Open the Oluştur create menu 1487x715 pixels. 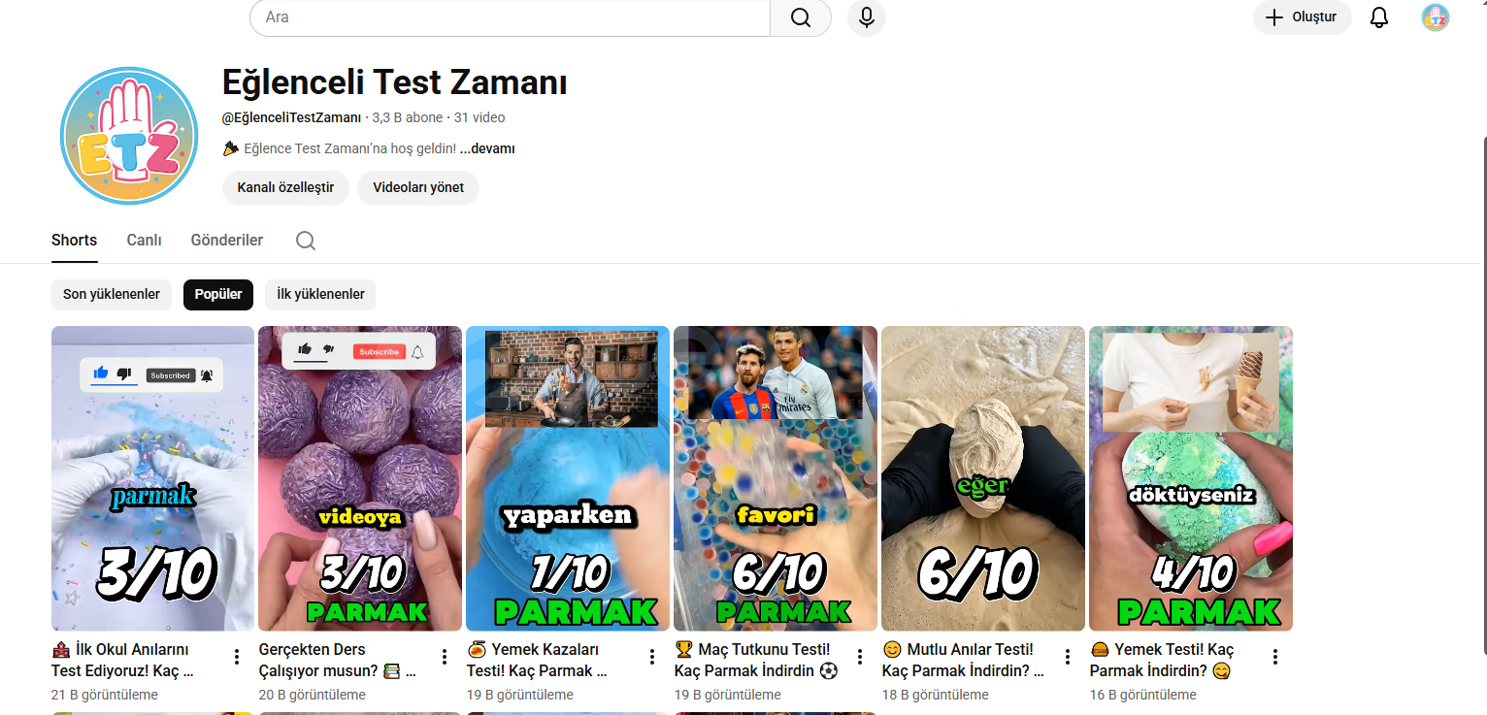click(x=1303, y=17)
